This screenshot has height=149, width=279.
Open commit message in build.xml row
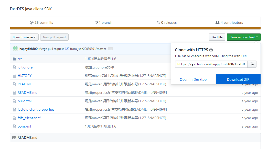coord(125,101)
